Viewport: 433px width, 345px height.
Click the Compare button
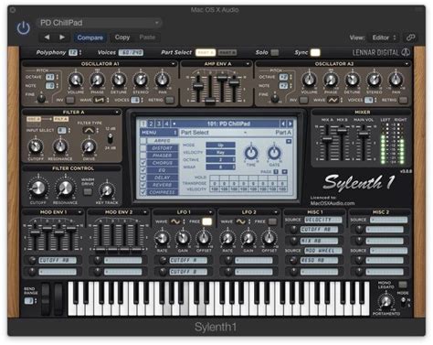coord(90,38)
